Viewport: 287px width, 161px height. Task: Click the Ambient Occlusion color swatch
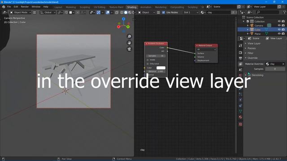pyautogui.click(x=161, y=68)
